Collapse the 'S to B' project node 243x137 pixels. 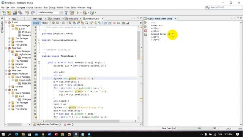tap(6, 90)
